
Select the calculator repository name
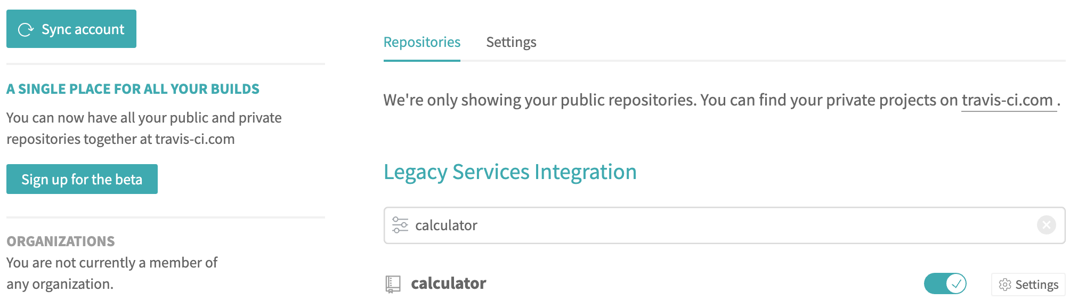click(448, 283)
